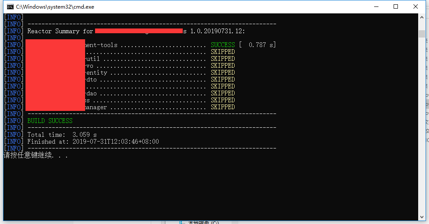The image size is (429, 224).
Task: Click the [INFO] tag beside Total time
Action: 14,135
